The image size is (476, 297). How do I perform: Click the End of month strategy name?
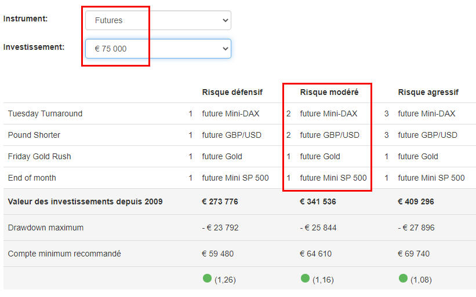click(32, 178)
